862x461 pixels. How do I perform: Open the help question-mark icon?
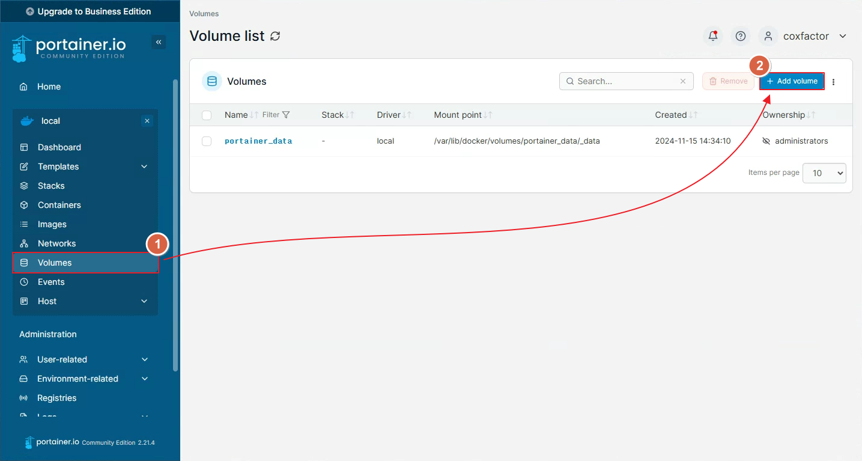click(741, 36)
